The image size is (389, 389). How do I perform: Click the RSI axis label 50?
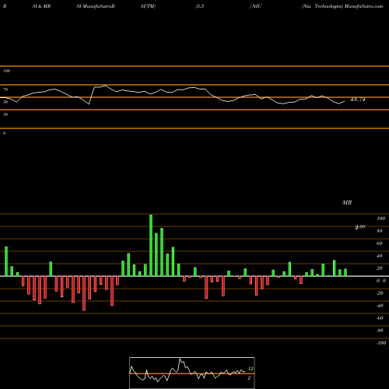pos(5,102)
